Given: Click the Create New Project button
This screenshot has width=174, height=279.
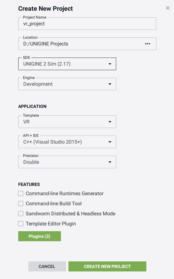Looking at the screenshot, I should pos(107,266).
